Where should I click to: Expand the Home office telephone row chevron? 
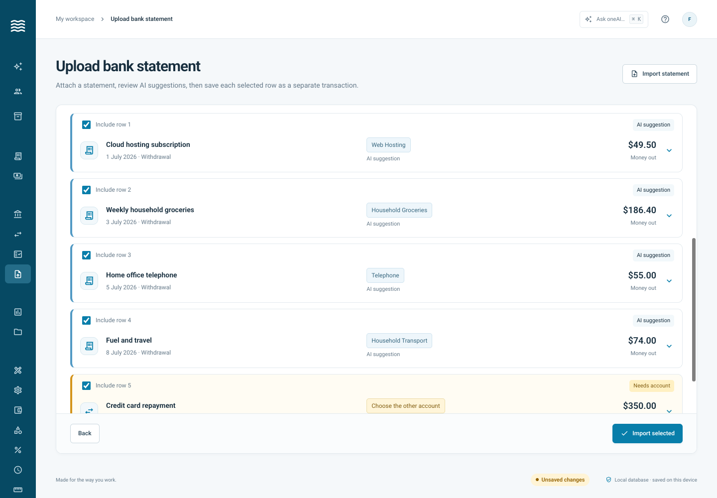click(669, 281)
